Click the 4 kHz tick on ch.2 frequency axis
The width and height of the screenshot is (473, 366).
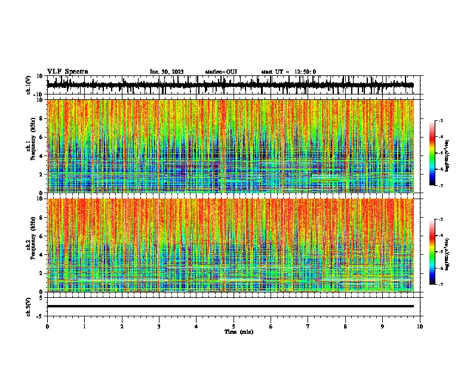click(x=41, y=255)
